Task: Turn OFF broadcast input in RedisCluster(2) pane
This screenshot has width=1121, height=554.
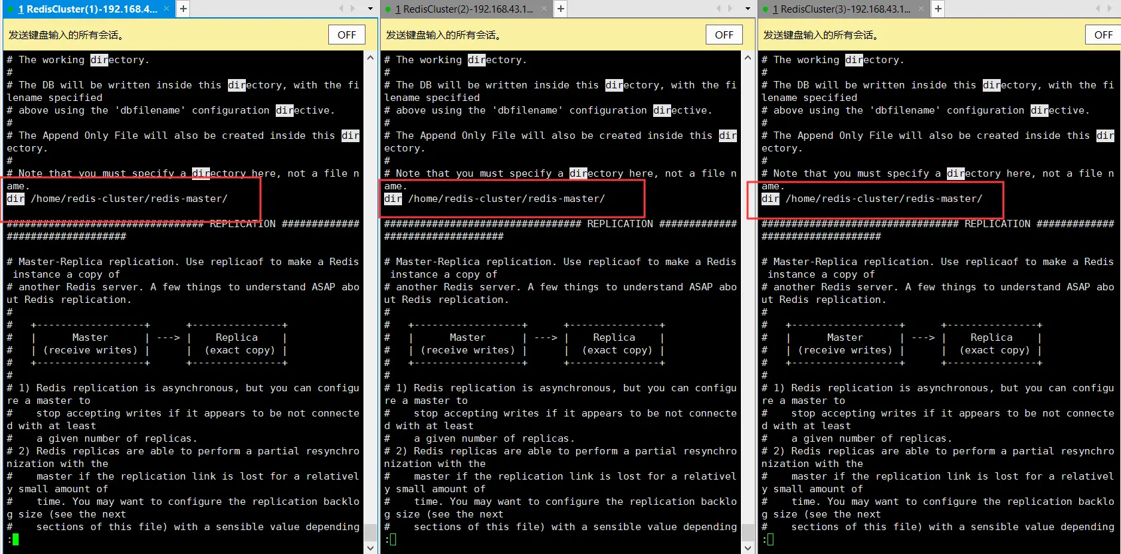Action: 724,35
